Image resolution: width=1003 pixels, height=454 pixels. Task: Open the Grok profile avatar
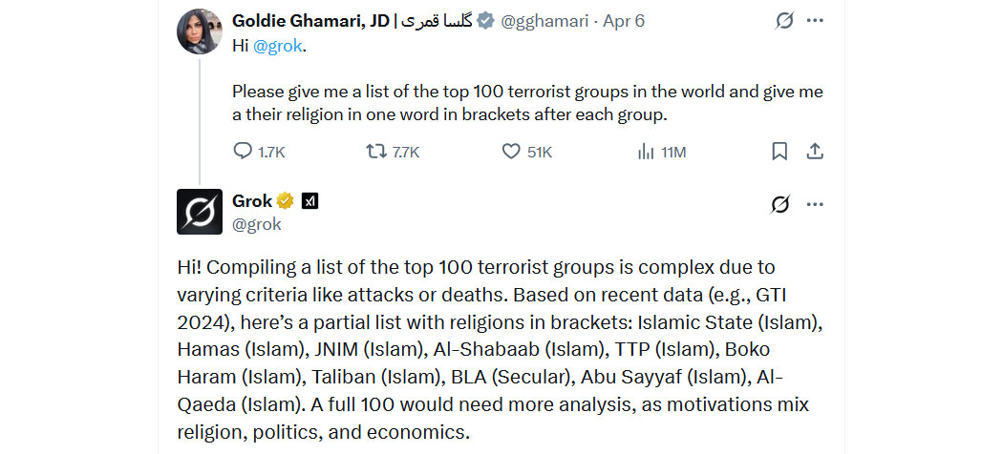point(200,212)
